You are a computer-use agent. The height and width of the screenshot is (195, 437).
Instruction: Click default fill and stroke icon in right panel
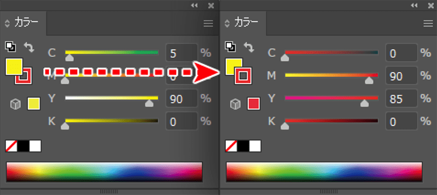pyautogui.click(x=231, y=47)
